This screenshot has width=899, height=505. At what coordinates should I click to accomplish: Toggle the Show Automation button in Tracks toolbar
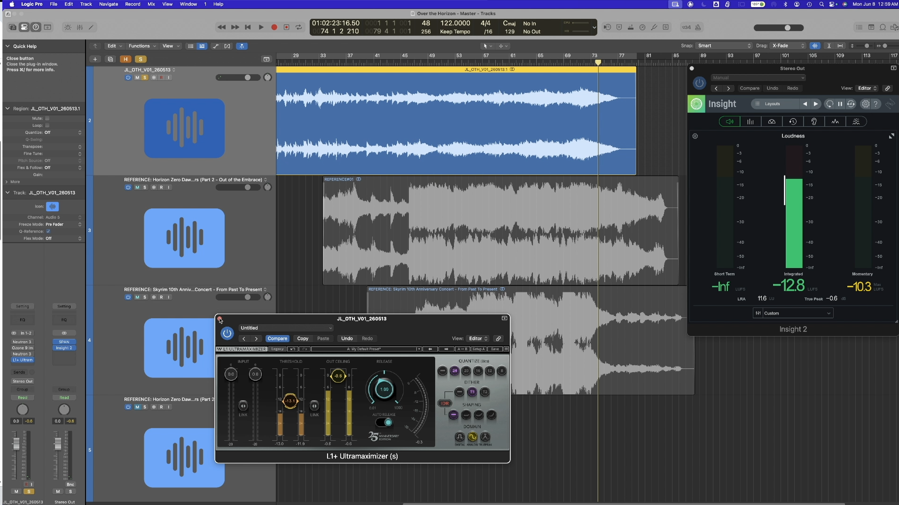pyautogui.click(x=215, y=46)
